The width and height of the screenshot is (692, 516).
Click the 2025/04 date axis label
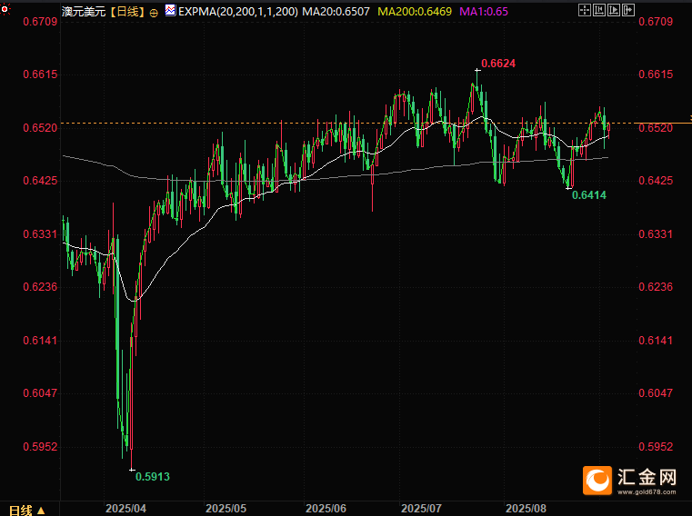coord(125,509)
